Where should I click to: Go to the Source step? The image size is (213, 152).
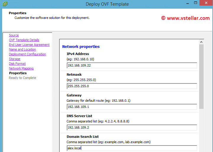[x=14, y=35]
